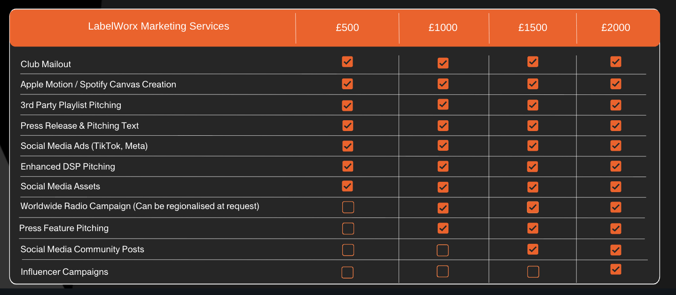This screenshot has width=676, height=295.
Task: Check Social Media Community Posts under £500
Action: (348, 250)
